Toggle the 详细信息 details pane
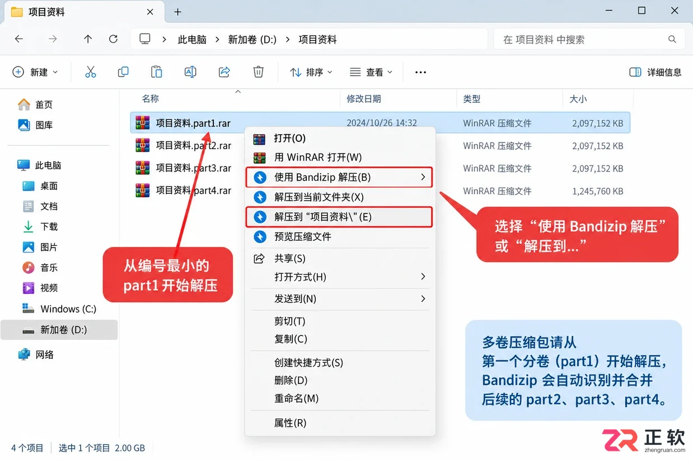This screenshot has height=461, width=693. click(x=655, y=72)
